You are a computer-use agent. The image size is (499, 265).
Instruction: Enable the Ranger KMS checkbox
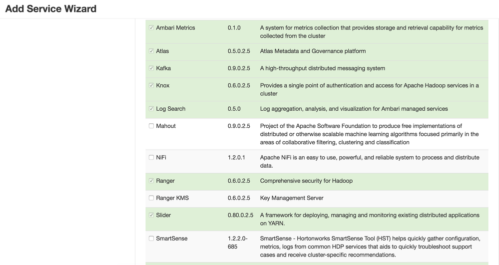coord(151,198)
